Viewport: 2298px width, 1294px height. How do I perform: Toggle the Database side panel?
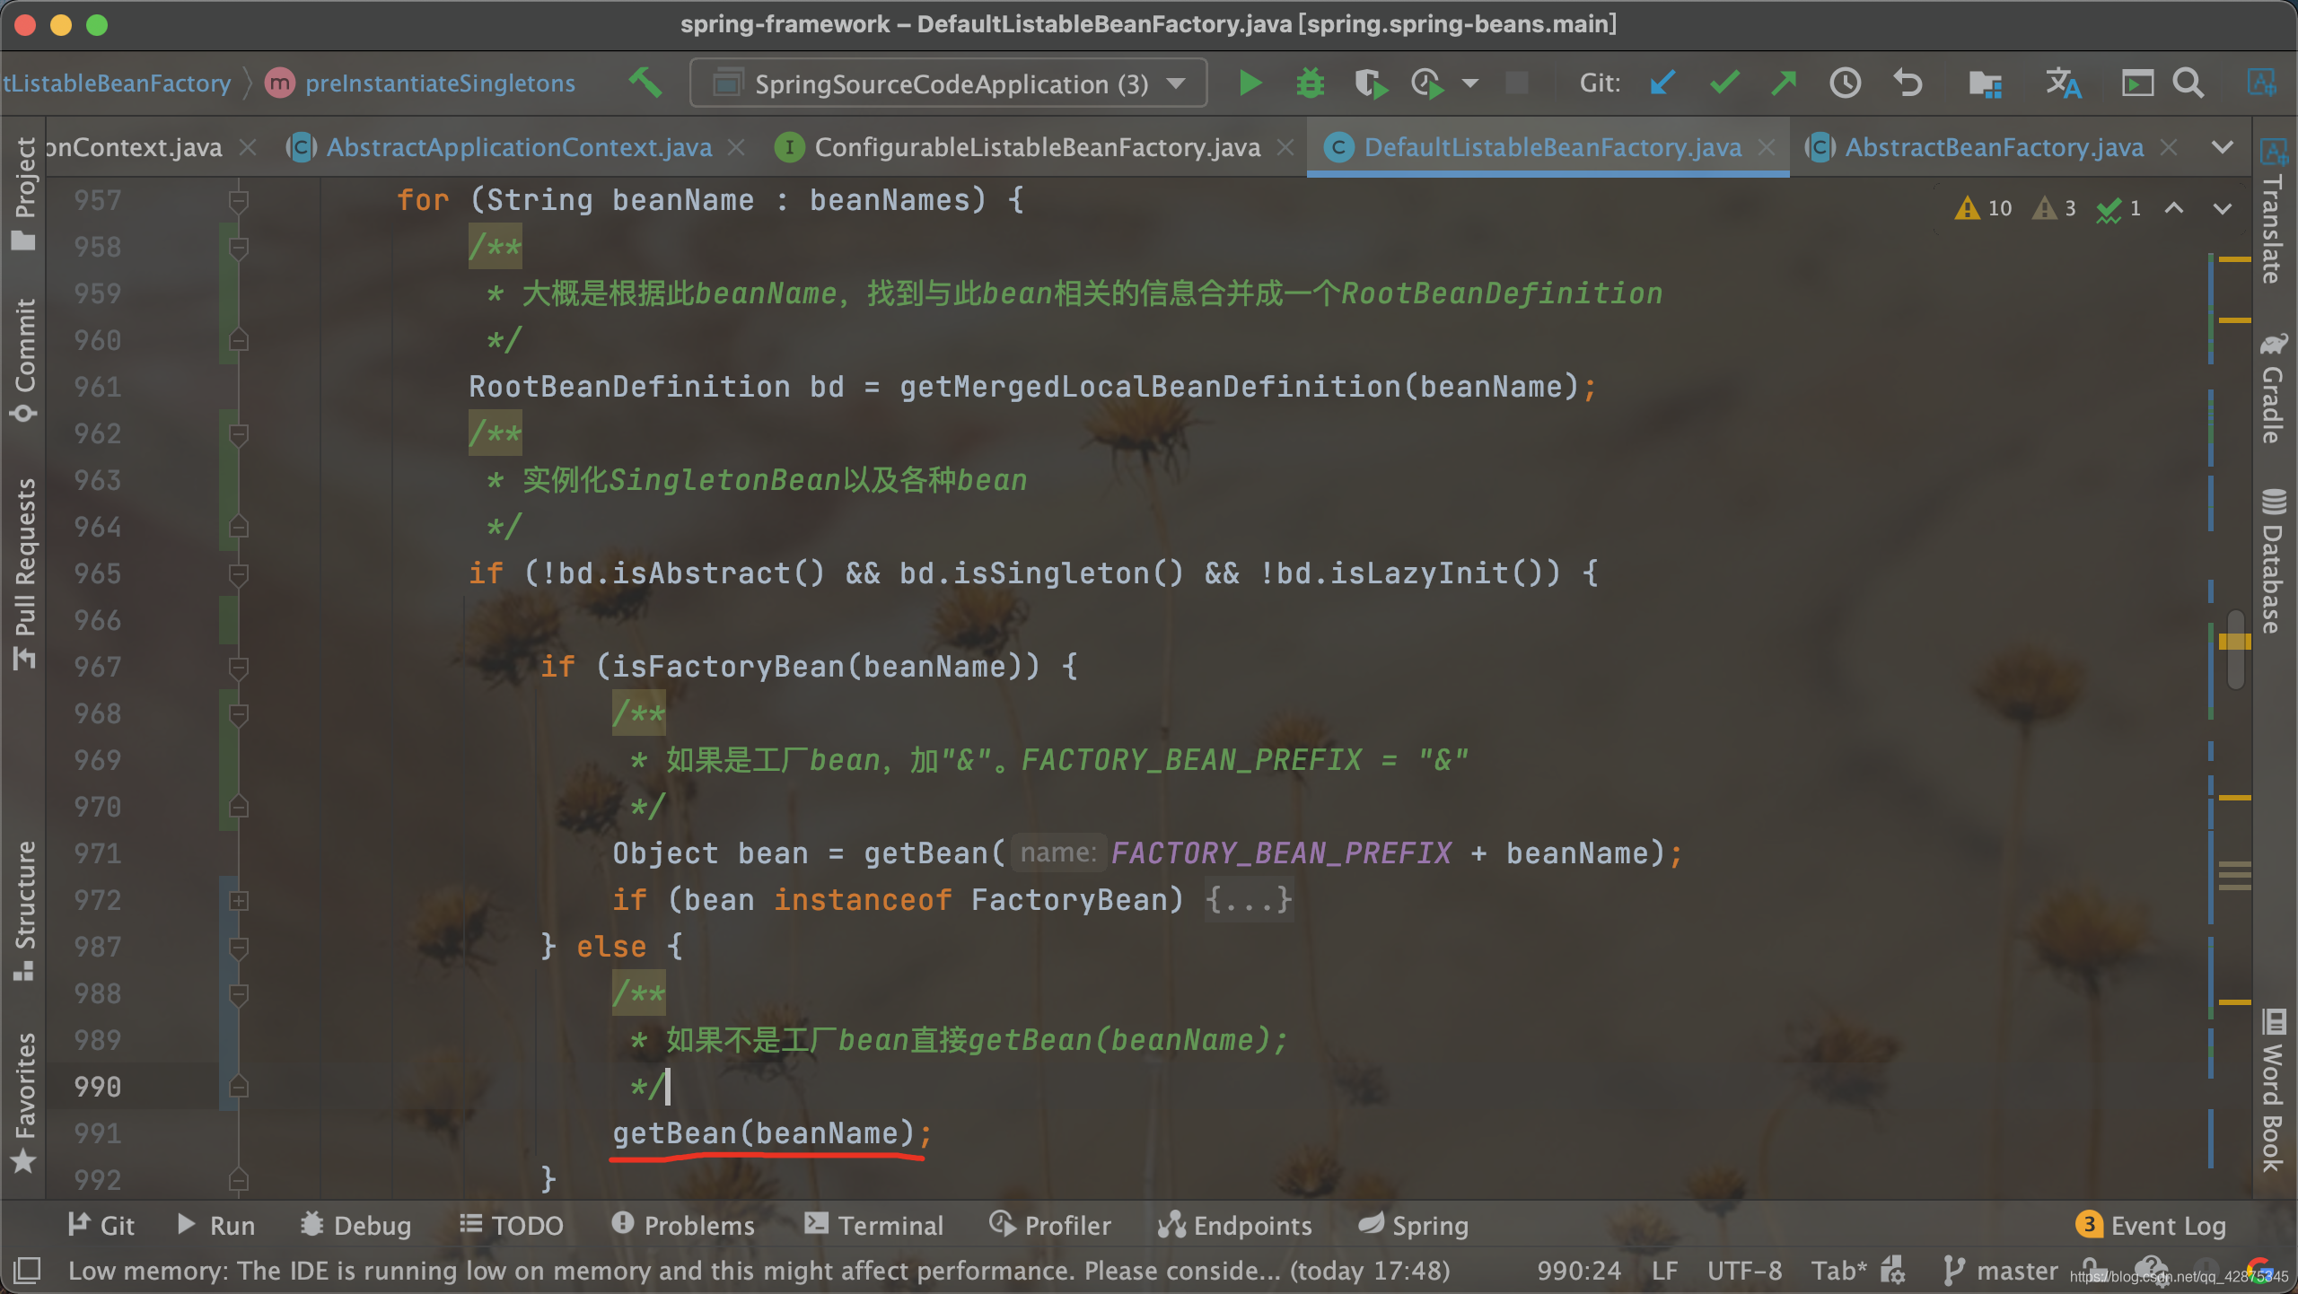2272,561
